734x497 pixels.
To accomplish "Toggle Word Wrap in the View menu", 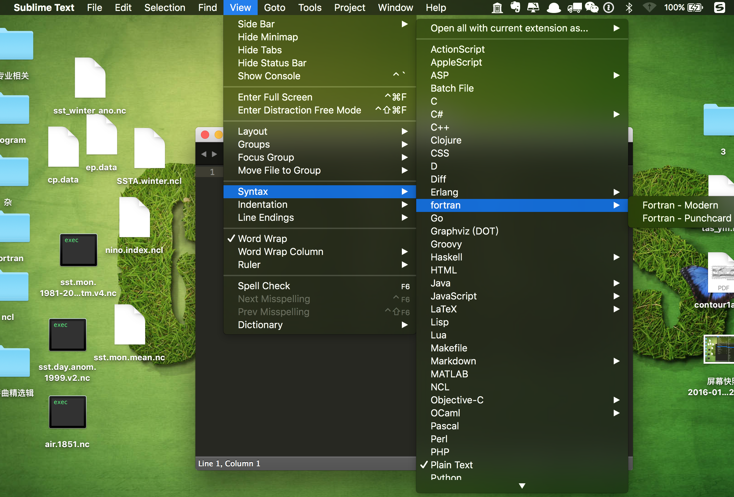I will [x=262, y=238].
